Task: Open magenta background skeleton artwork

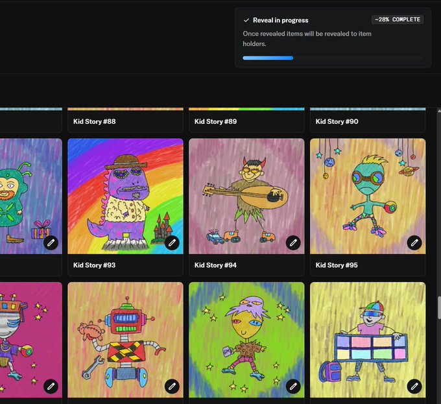Action: tap(31, 340)
